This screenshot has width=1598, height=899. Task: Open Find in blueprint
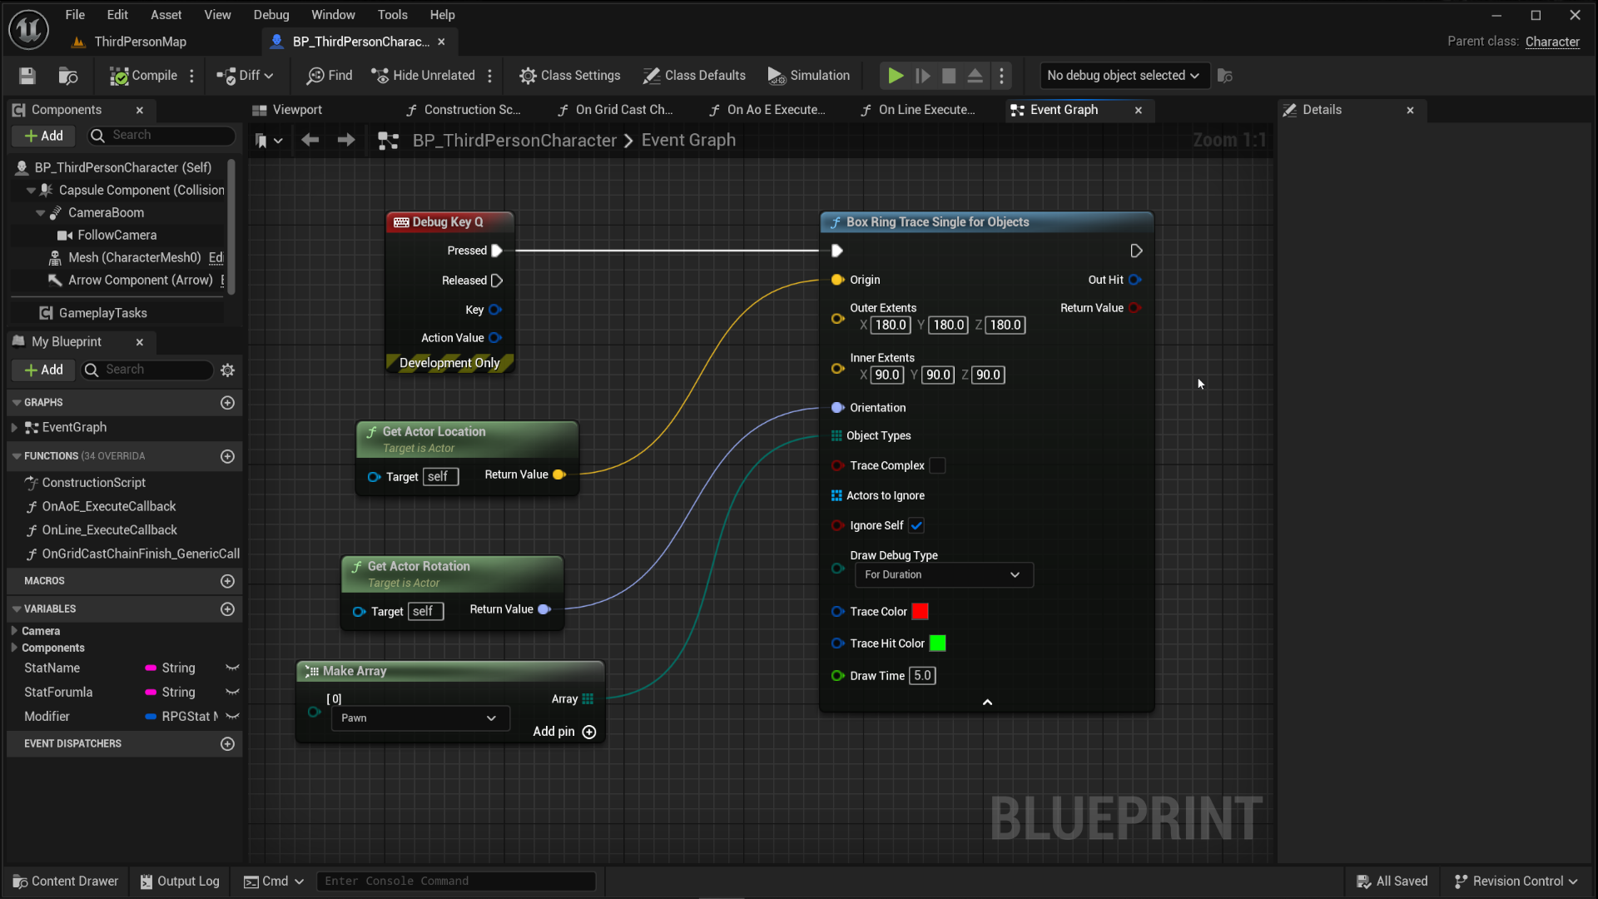pos(330,76)
